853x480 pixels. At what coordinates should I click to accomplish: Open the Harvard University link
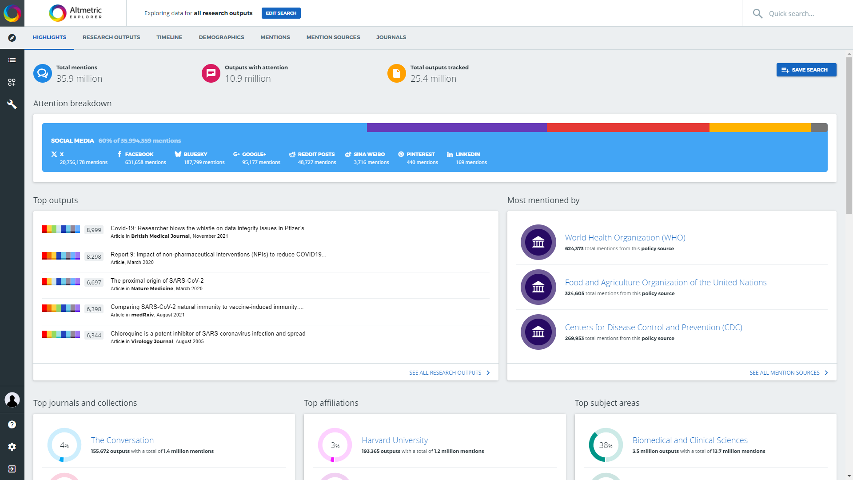tap(395, 440)
